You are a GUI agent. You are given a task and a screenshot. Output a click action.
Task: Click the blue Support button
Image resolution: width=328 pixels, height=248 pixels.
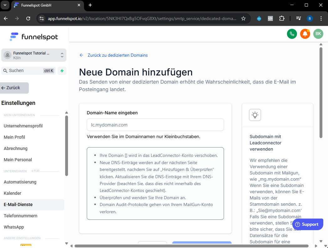pos(308,225)
